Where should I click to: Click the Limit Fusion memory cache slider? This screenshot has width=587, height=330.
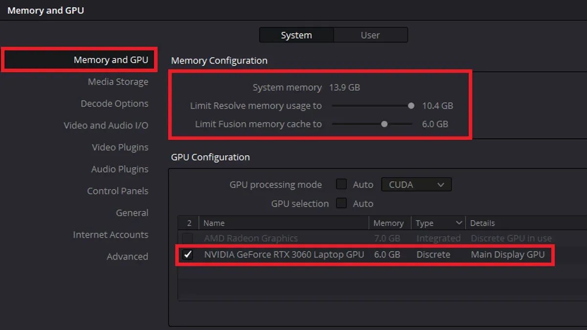pyautogui.click(x=372, y=124)
